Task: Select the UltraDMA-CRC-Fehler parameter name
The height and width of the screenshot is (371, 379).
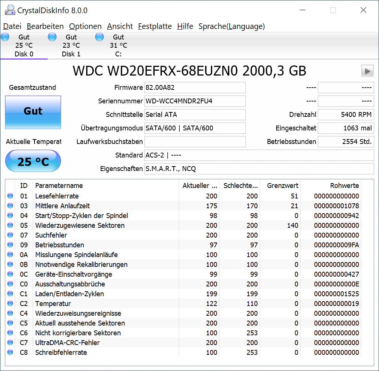Action: [x=68, y=343]
